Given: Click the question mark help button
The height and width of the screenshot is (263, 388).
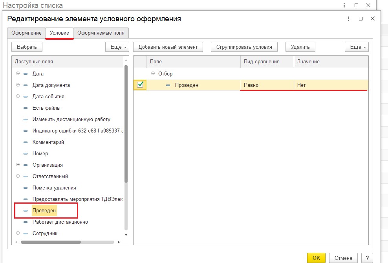Looking at the screenshot, I should pos(366,257).
